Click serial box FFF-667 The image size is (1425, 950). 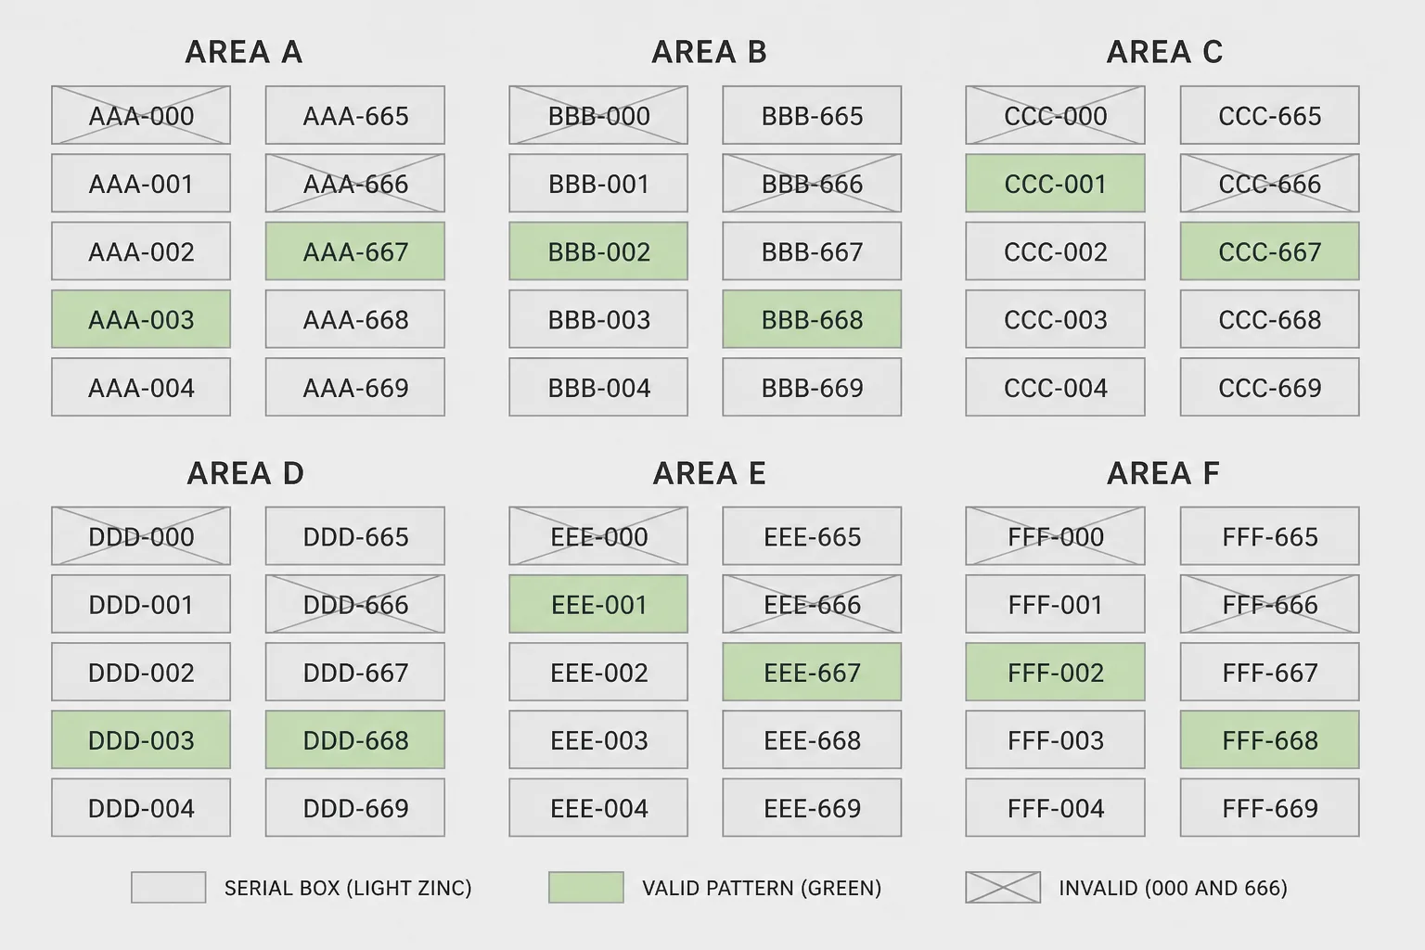tap(1269, 672)
